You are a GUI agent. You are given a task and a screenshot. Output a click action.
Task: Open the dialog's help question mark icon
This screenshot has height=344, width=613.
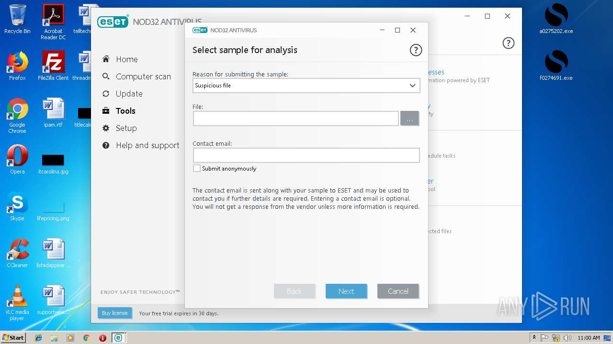[x=416, y=50]
